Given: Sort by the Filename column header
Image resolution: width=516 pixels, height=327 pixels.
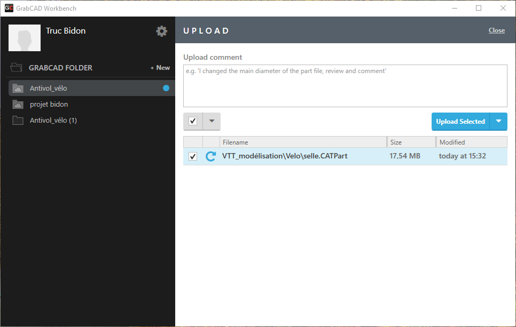Looking at the screenshot, I should (303, 142).
